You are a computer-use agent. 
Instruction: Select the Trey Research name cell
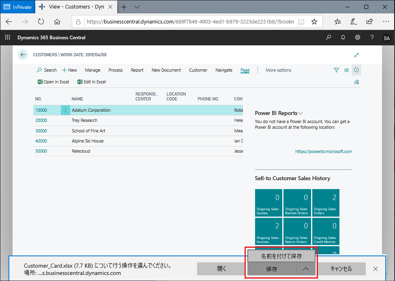point(85,120)
